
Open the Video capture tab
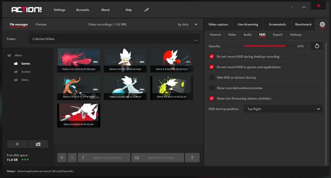(218, 24)
